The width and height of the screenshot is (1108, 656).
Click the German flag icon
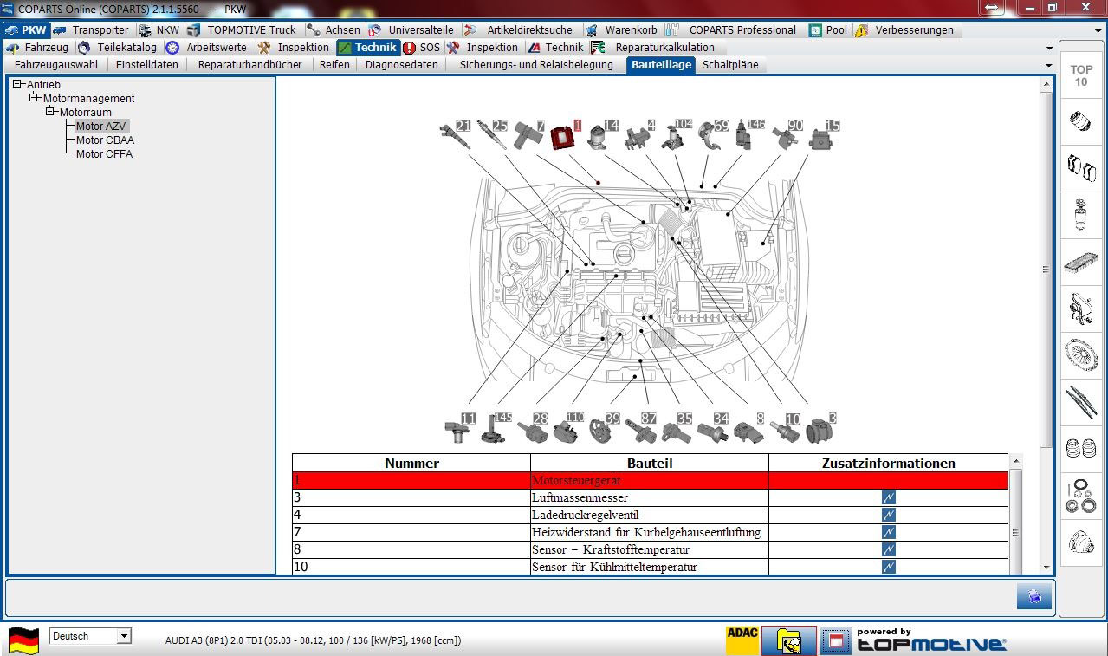tap(23, 640)
